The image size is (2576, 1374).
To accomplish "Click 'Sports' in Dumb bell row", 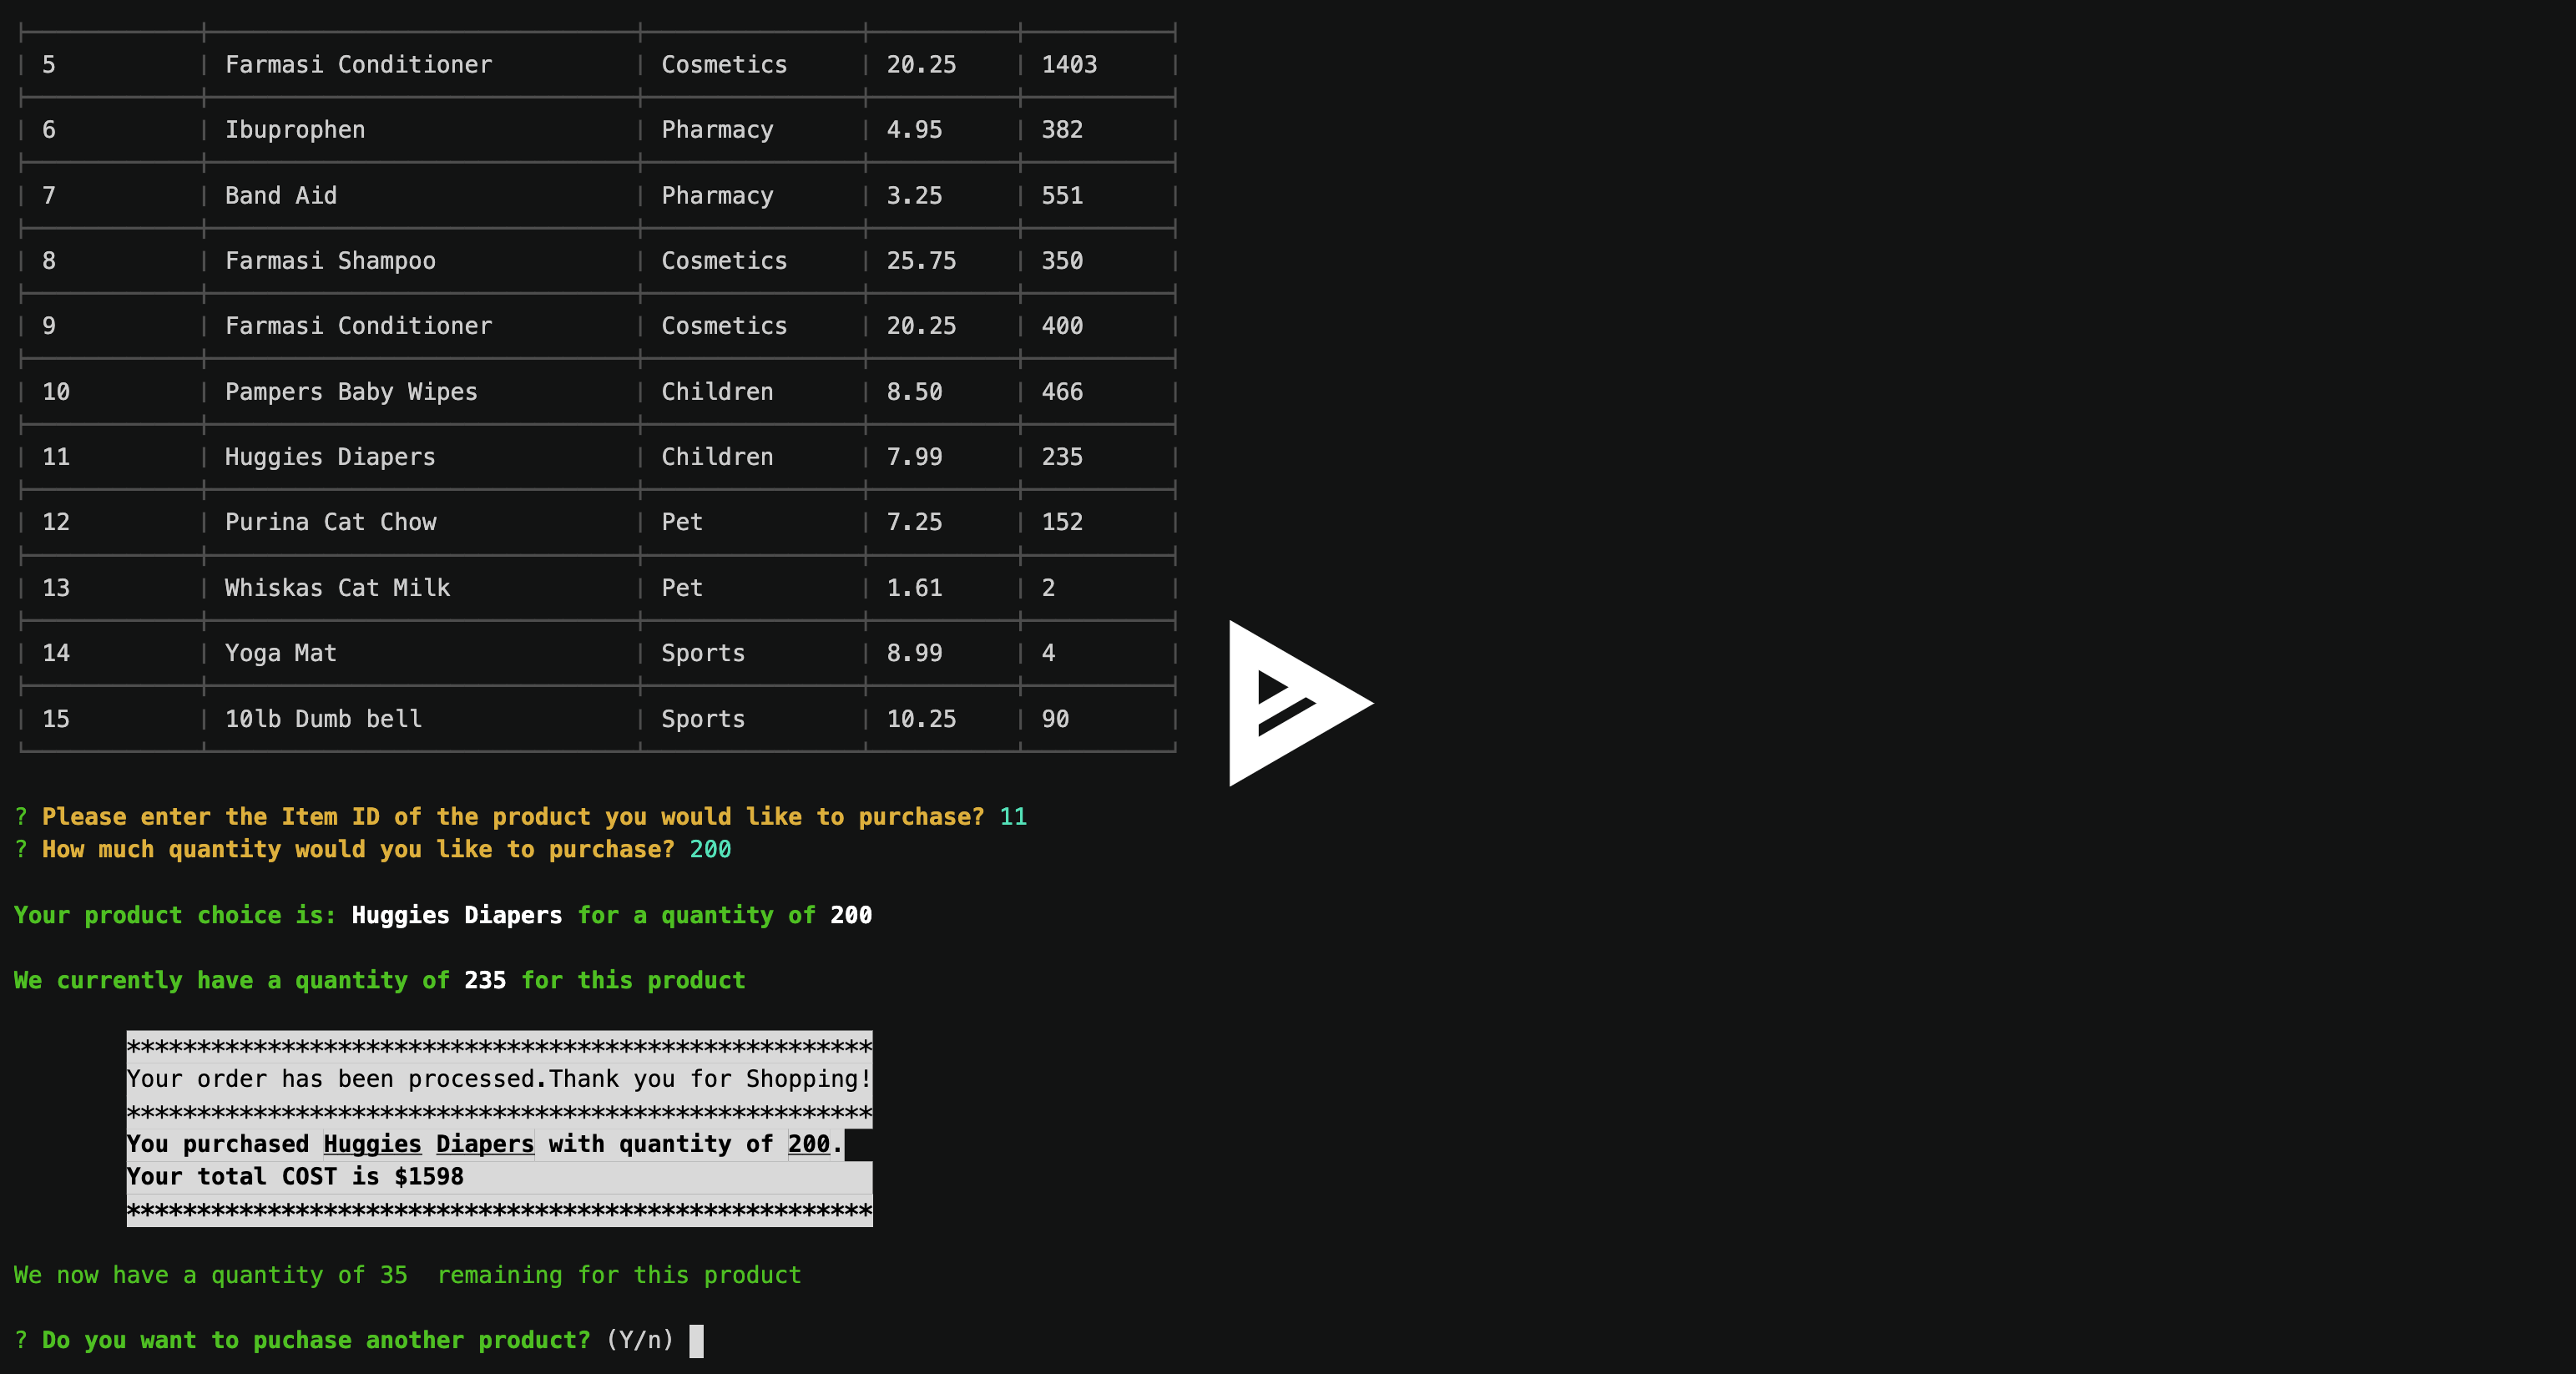I will pyautogui.click(x=703, y=719).
